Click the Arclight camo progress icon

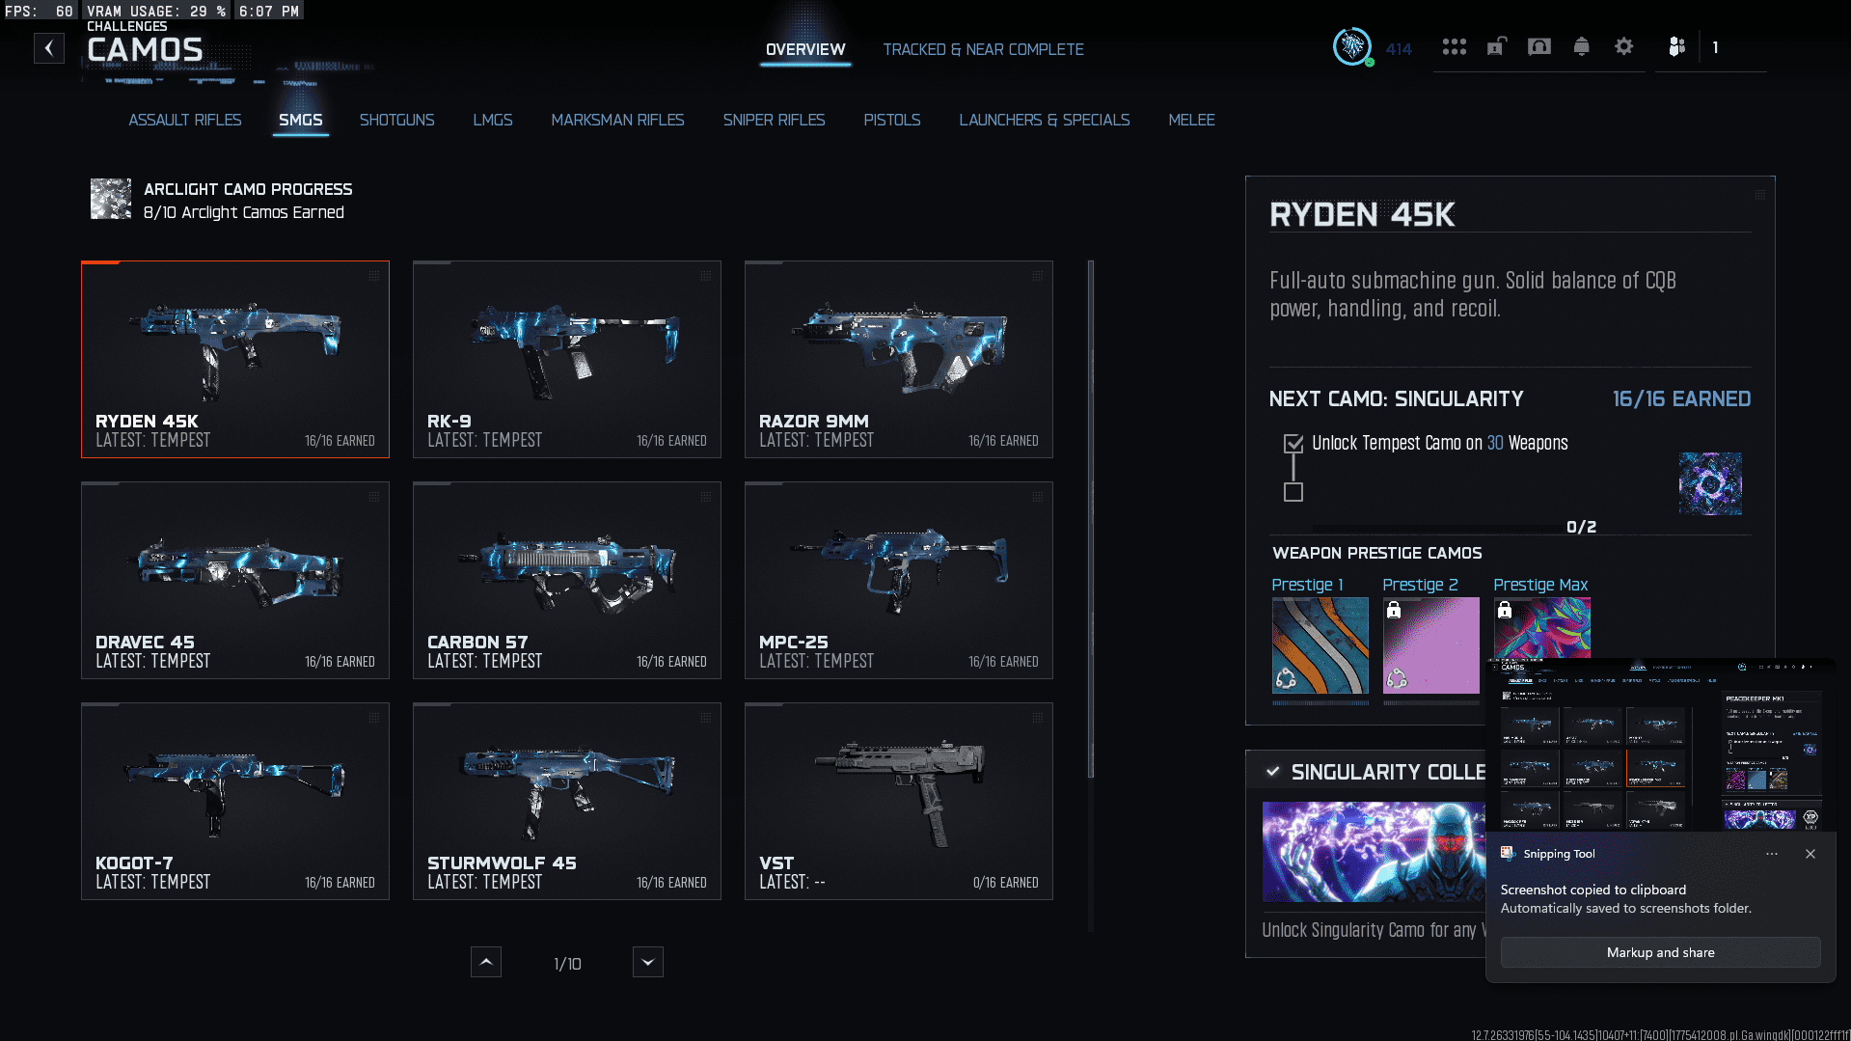[x=111, y=199]
